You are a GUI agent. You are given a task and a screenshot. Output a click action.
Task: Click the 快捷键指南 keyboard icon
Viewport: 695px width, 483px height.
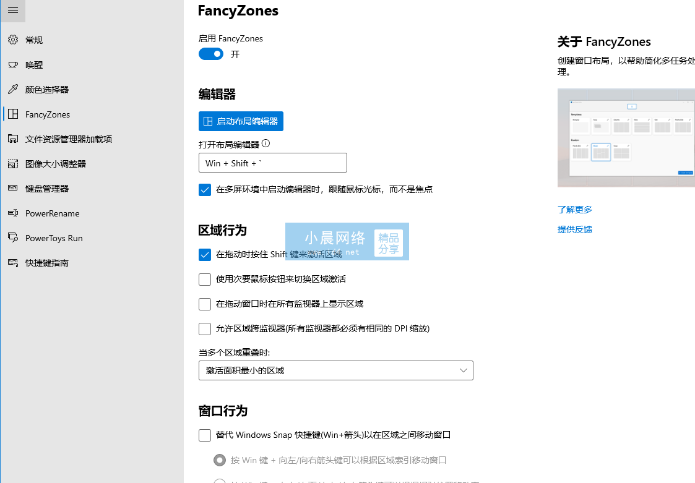coord(13,263)
